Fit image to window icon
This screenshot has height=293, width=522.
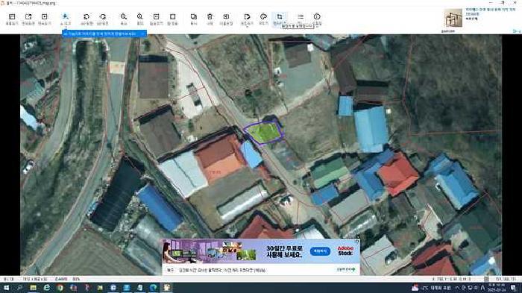172,16
